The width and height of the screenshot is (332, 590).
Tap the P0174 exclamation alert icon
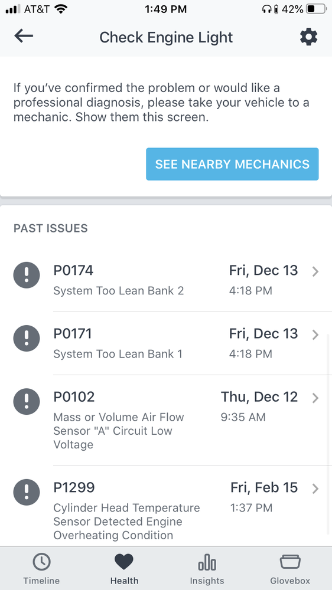point(27,275)
